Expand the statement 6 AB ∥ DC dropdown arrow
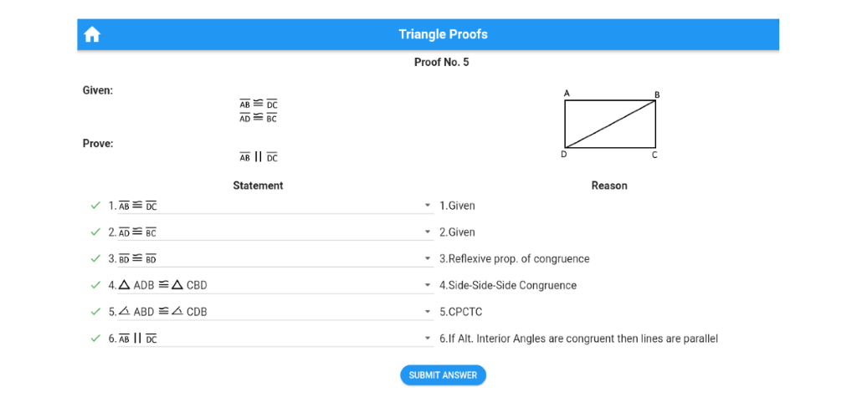The height and width of the screenshot is (418, 857). [428, 339]
